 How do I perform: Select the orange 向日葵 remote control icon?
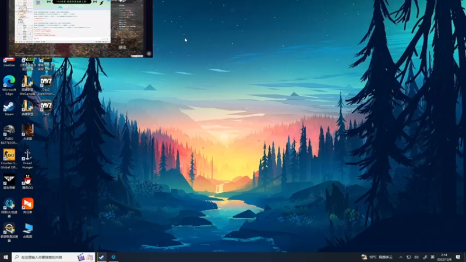click(27, 206)
